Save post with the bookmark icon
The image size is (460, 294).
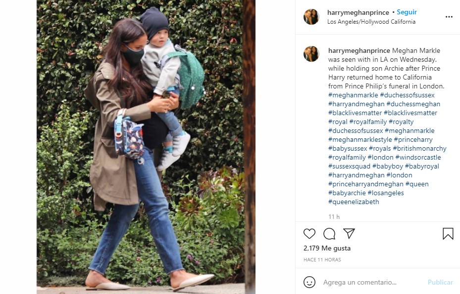[x=448, y=234]
